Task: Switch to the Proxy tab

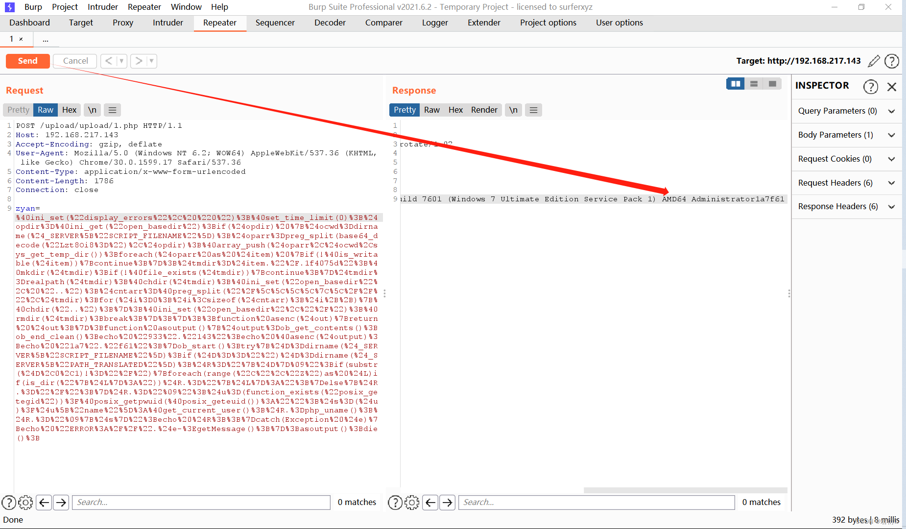Action: [122, 23]
